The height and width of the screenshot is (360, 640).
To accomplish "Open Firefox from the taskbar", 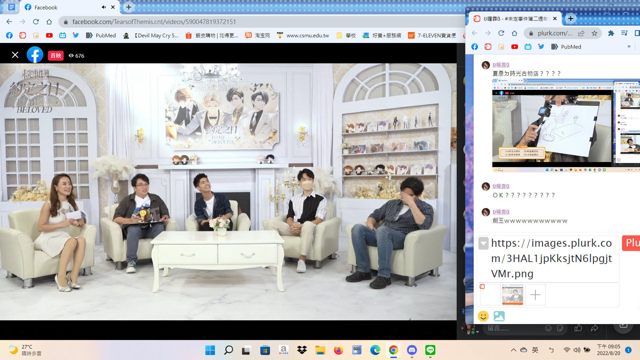I will [338, 350].
